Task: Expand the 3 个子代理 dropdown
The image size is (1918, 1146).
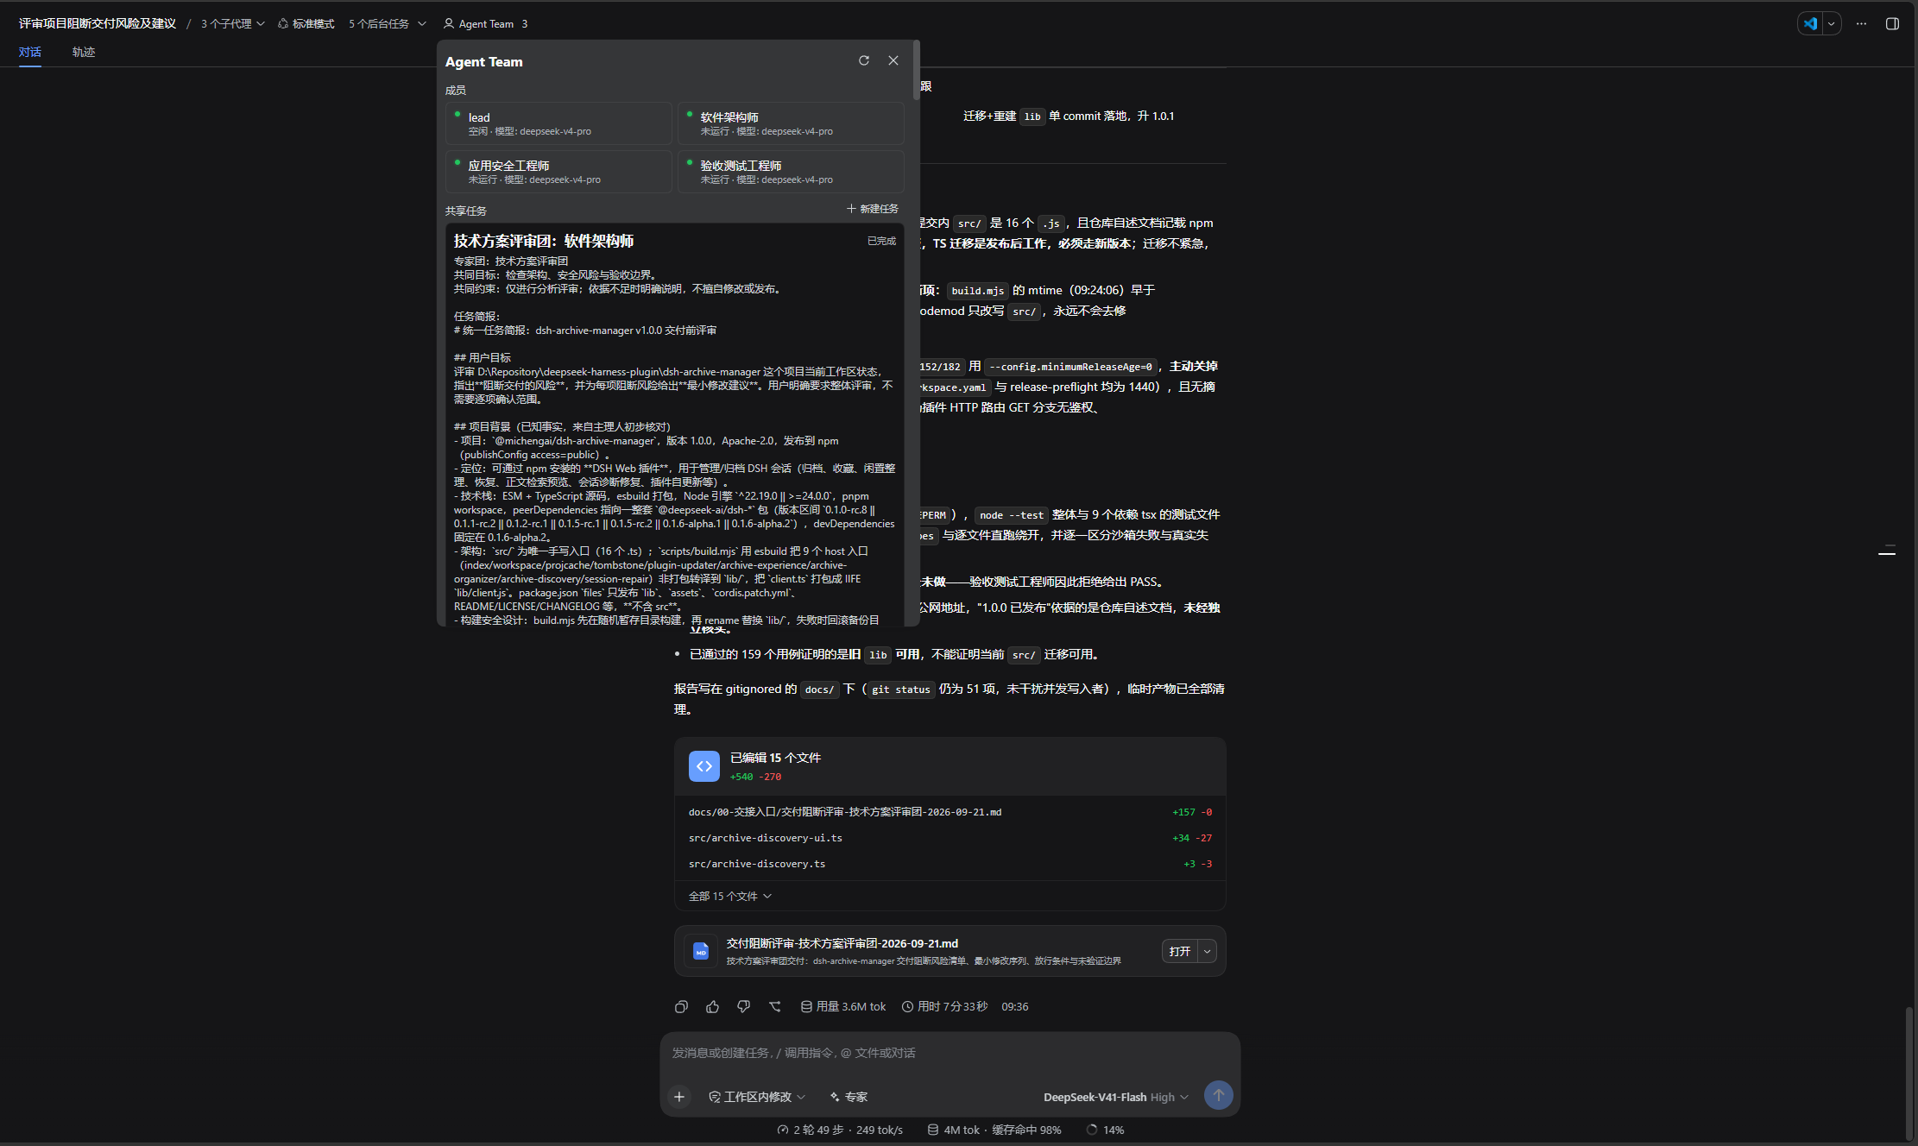Action: click(x=232, y=23)
